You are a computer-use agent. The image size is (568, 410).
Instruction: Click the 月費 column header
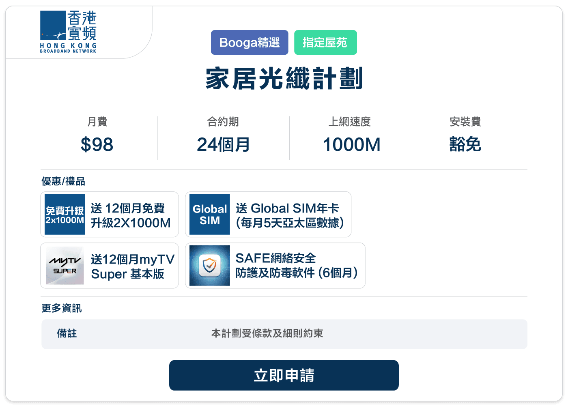[x=97, y=122]
